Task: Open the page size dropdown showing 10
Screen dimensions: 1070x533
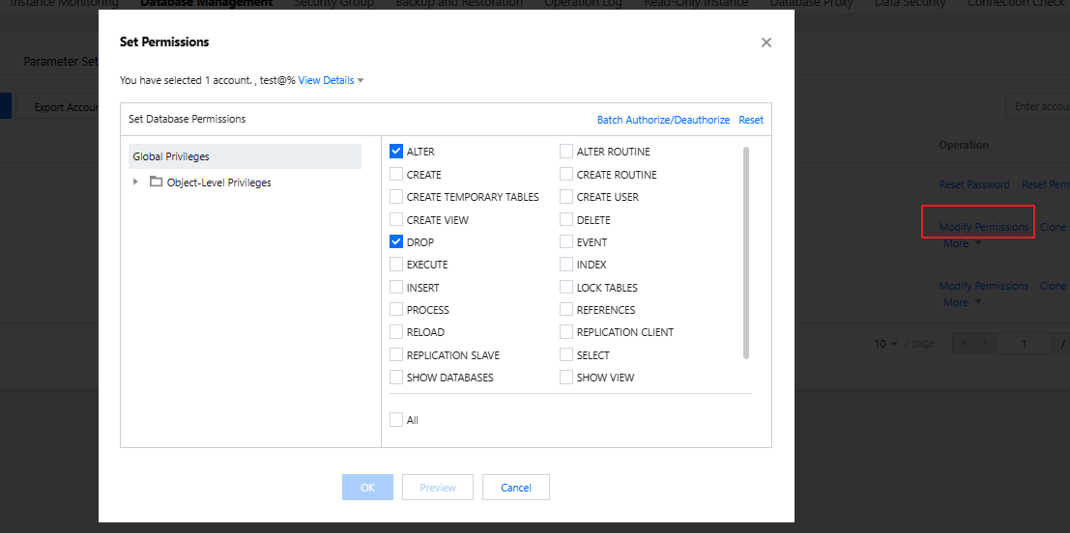Action: pos(886,344)
